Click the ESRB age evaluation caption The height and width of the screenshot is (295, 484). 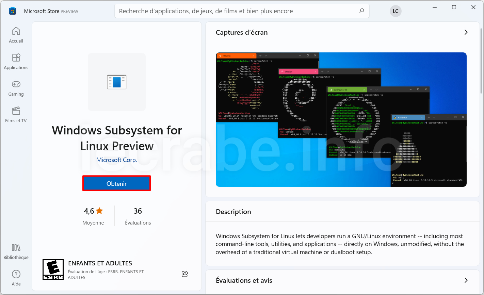pos(106,275)
